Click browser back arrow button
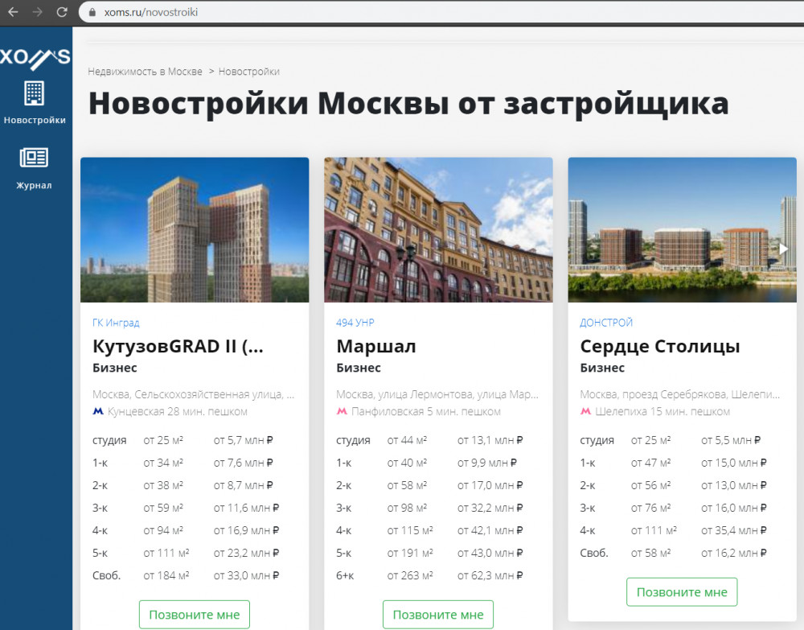Screen dimensions: 804x630 coord(13,12)
